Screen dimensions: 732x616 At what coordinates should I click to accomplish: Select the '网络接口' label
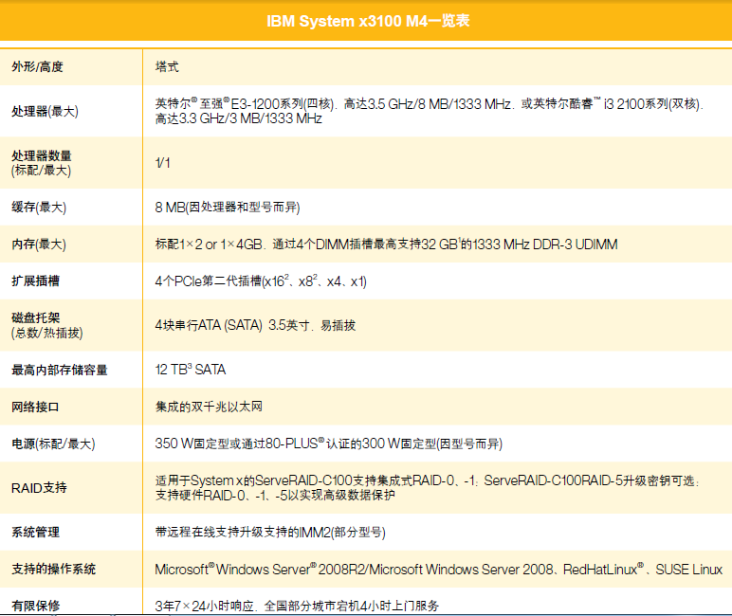[x=35, y=407]
